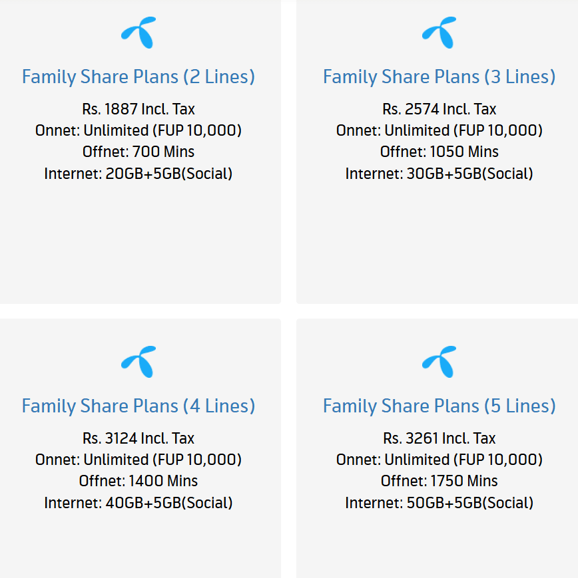The height and width of the screenshot is (578, 578).
Task: Click the Internet: 20GB+5GB(Social) line
Action: [x=139, y=174]
